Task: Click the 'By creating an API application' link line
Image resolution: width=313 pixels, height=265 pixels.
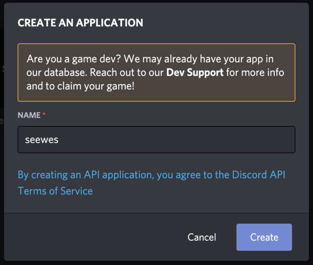Action: [x=86, y=175]
